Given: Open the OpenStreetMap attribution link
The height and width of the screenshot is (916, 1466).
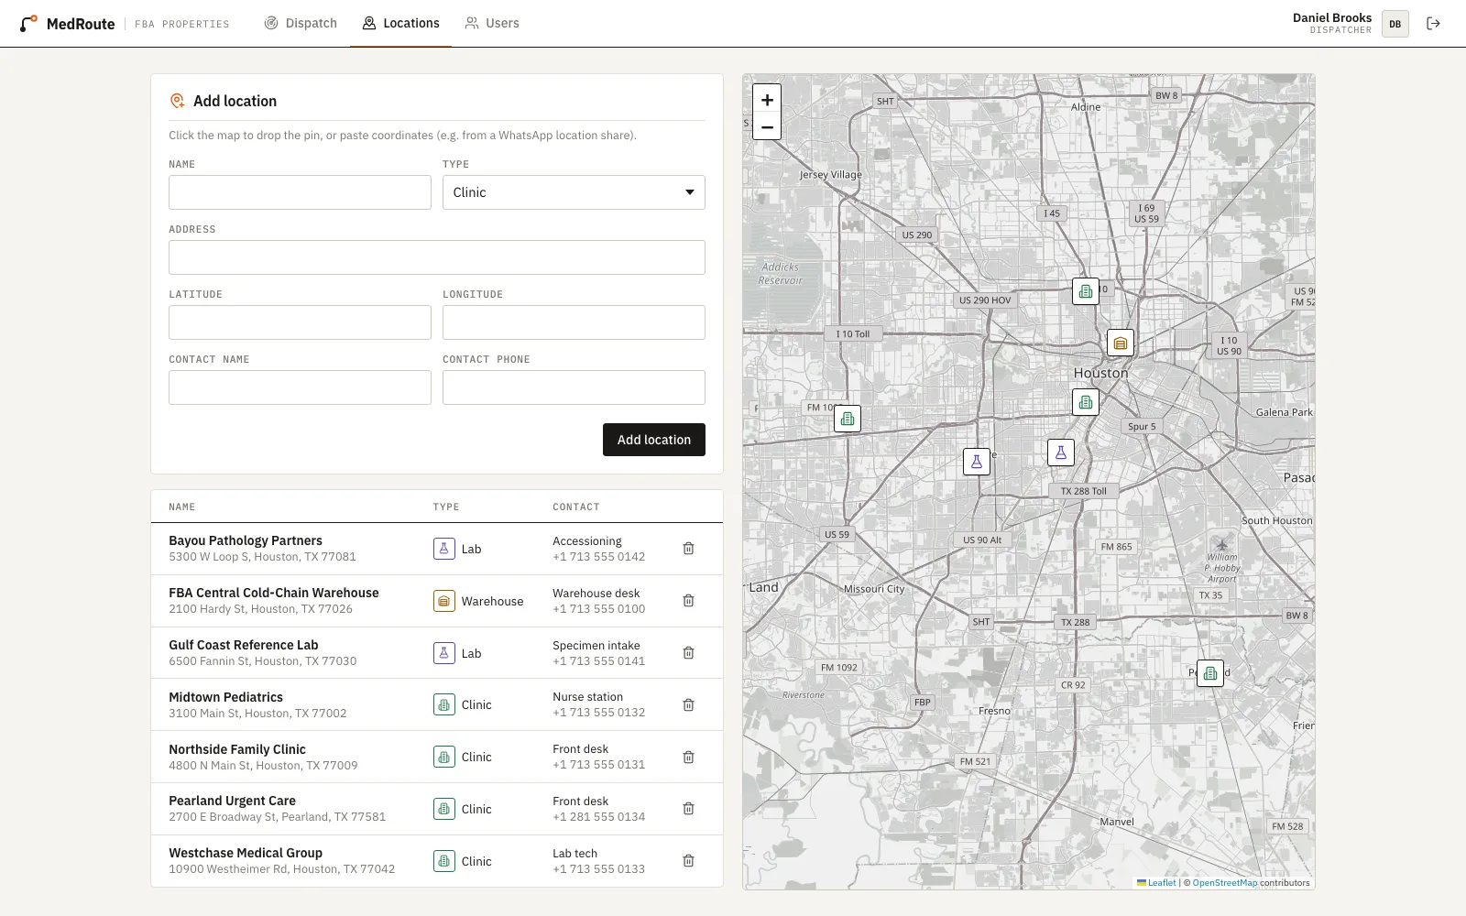Looking at the screenshot, I should tap(1225, 883).
